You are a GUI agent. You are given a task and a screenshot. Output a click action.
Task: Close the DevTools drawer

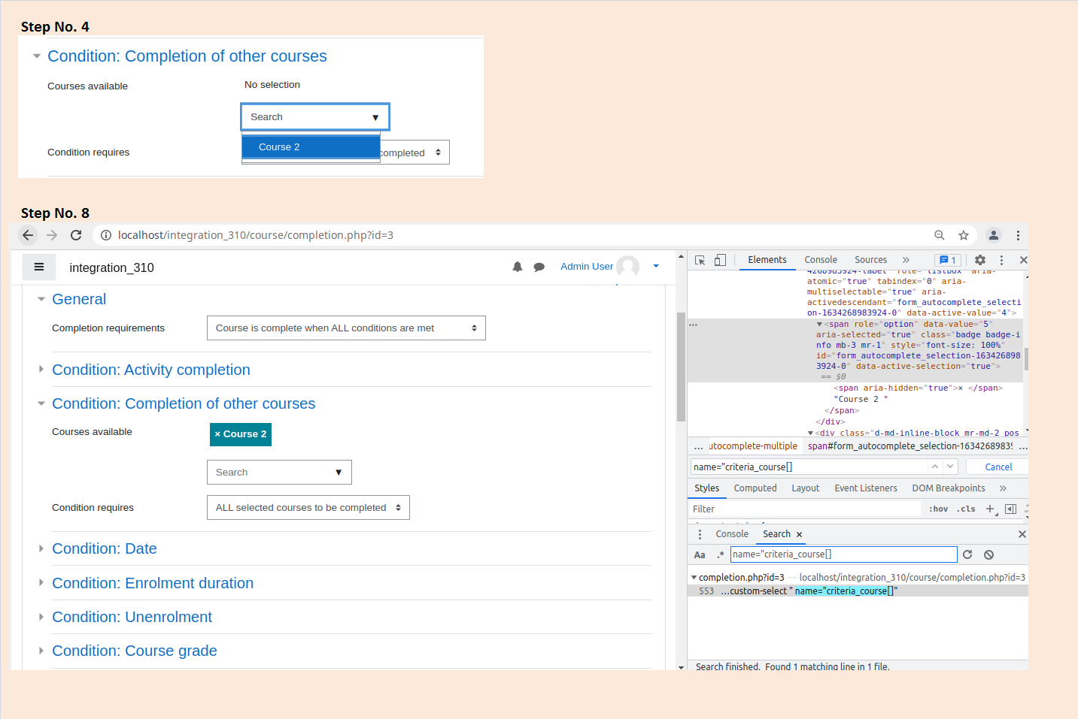click(x=1022, y=534)
